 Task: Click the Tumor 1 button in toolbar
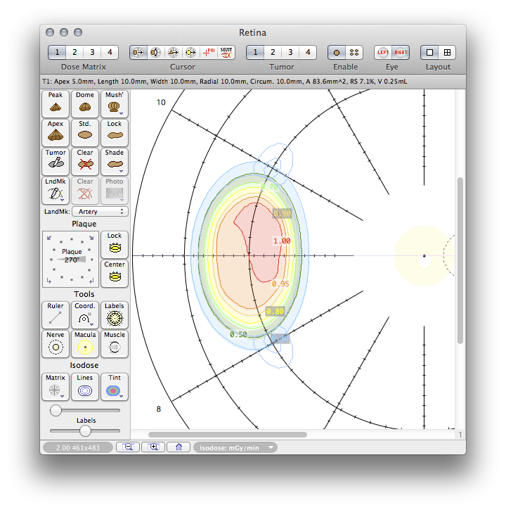[x=255, y=52]
